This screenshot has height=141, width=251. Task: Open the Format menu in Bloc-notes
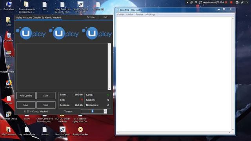pyautogui.click(x=139, y=14)
